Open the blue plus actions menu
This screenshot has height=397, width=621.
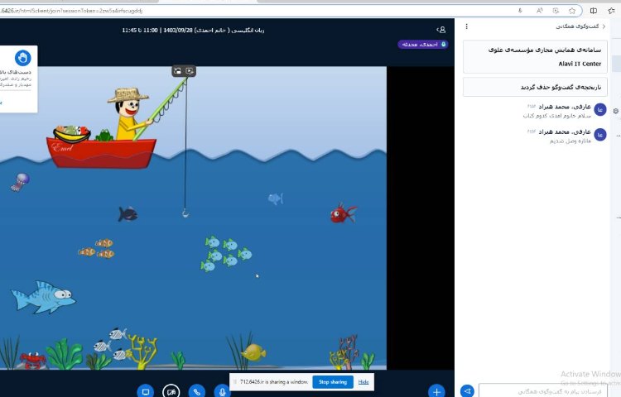point(436,390)
